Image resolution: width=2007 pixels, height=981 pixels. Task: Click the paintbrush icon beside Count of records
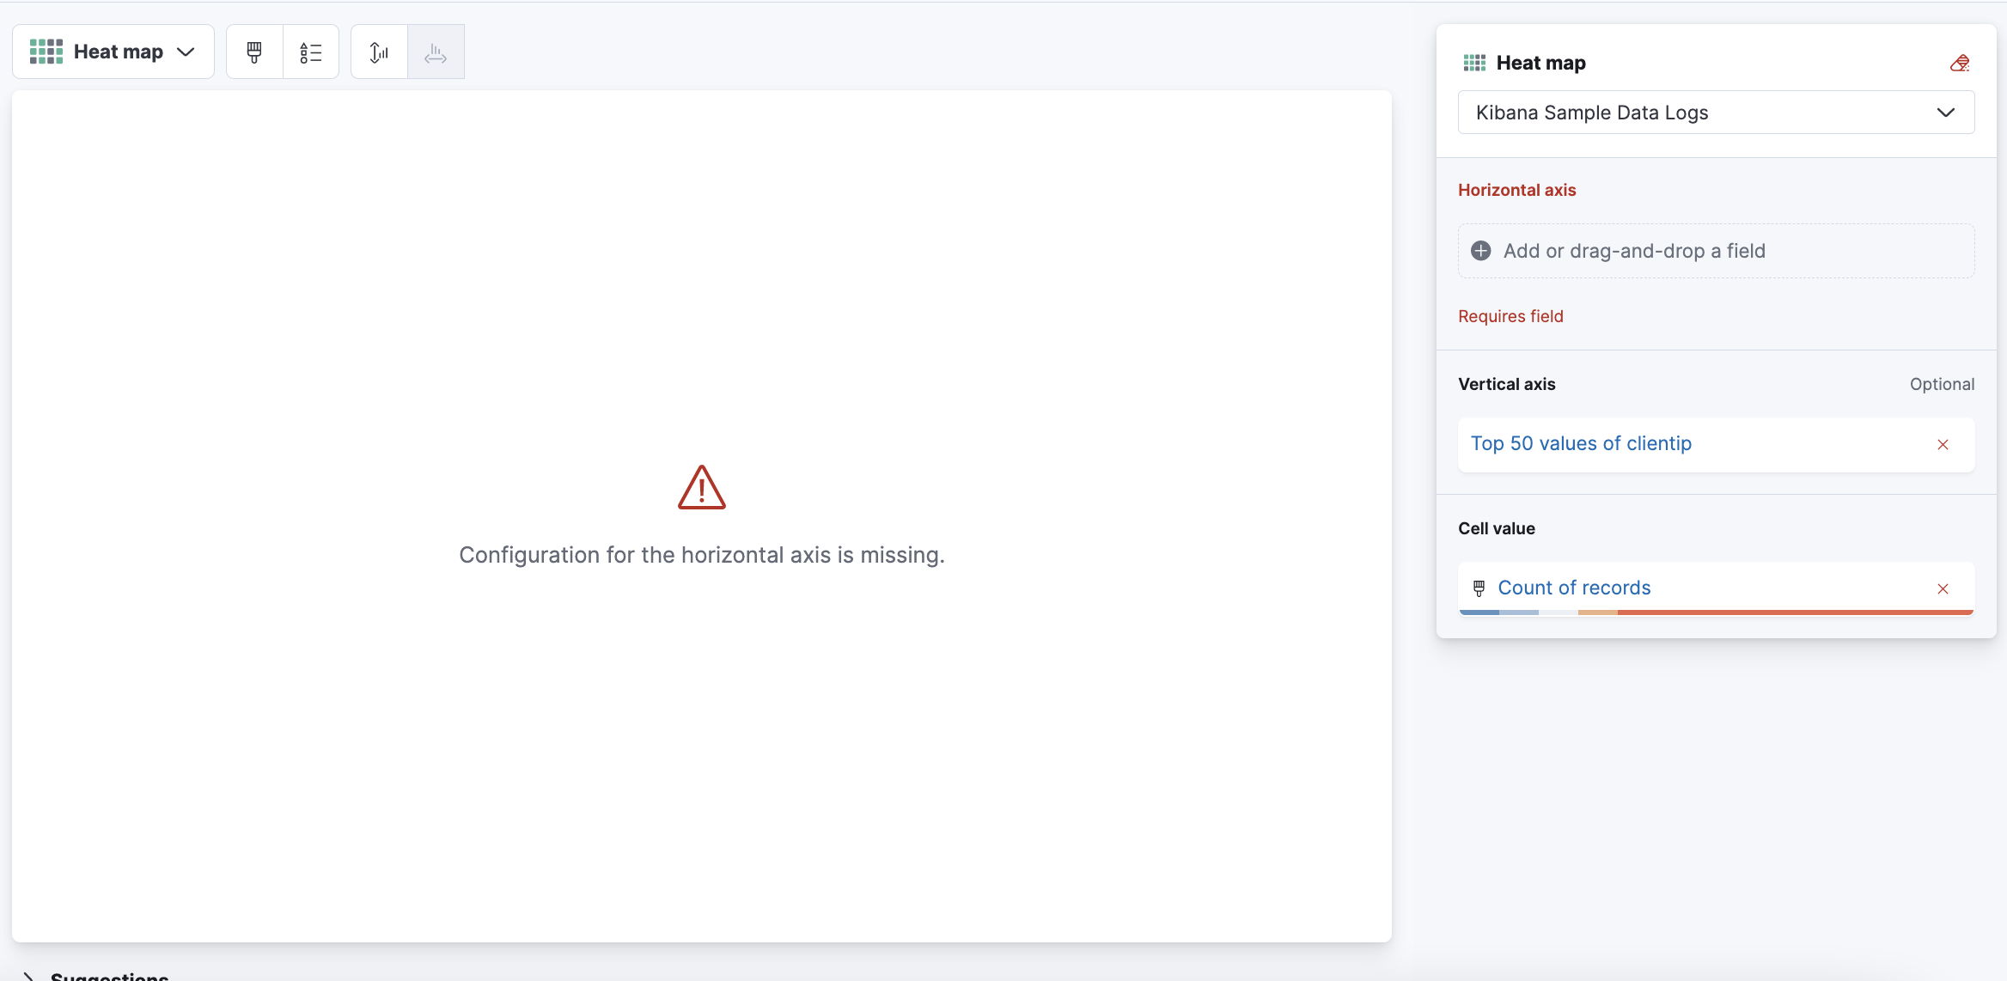coord(1479,588)
